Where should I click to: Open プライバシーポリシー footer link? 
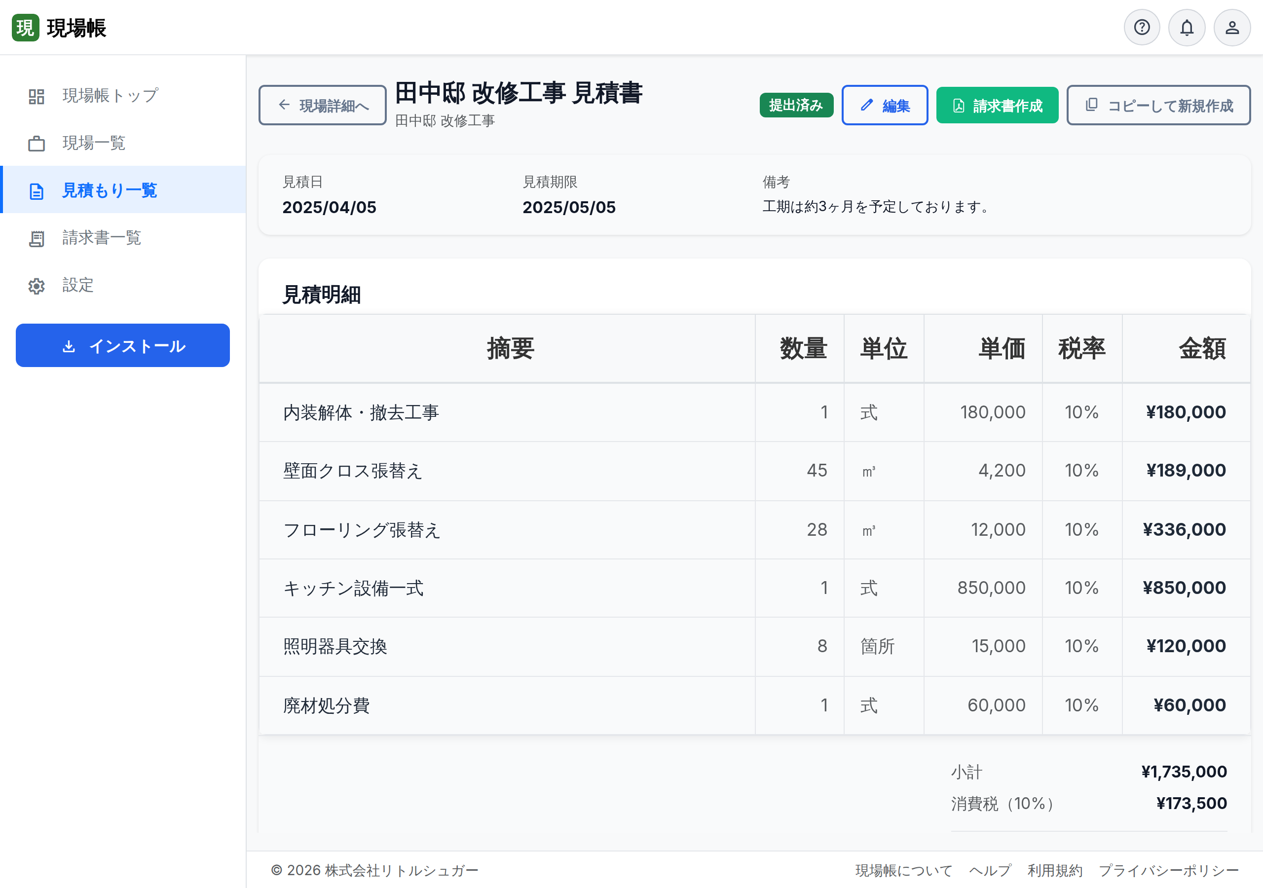pyautogui.click(x=1168, y=870)
